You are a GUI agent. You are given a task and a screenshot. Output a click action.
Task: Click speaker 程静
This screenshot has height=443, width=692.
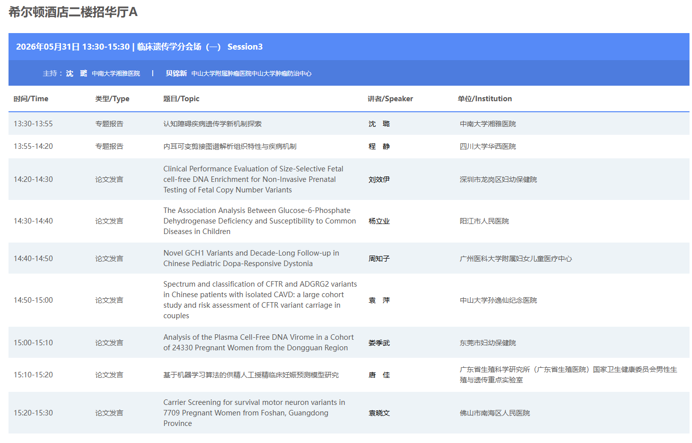(x=379, y=146)
